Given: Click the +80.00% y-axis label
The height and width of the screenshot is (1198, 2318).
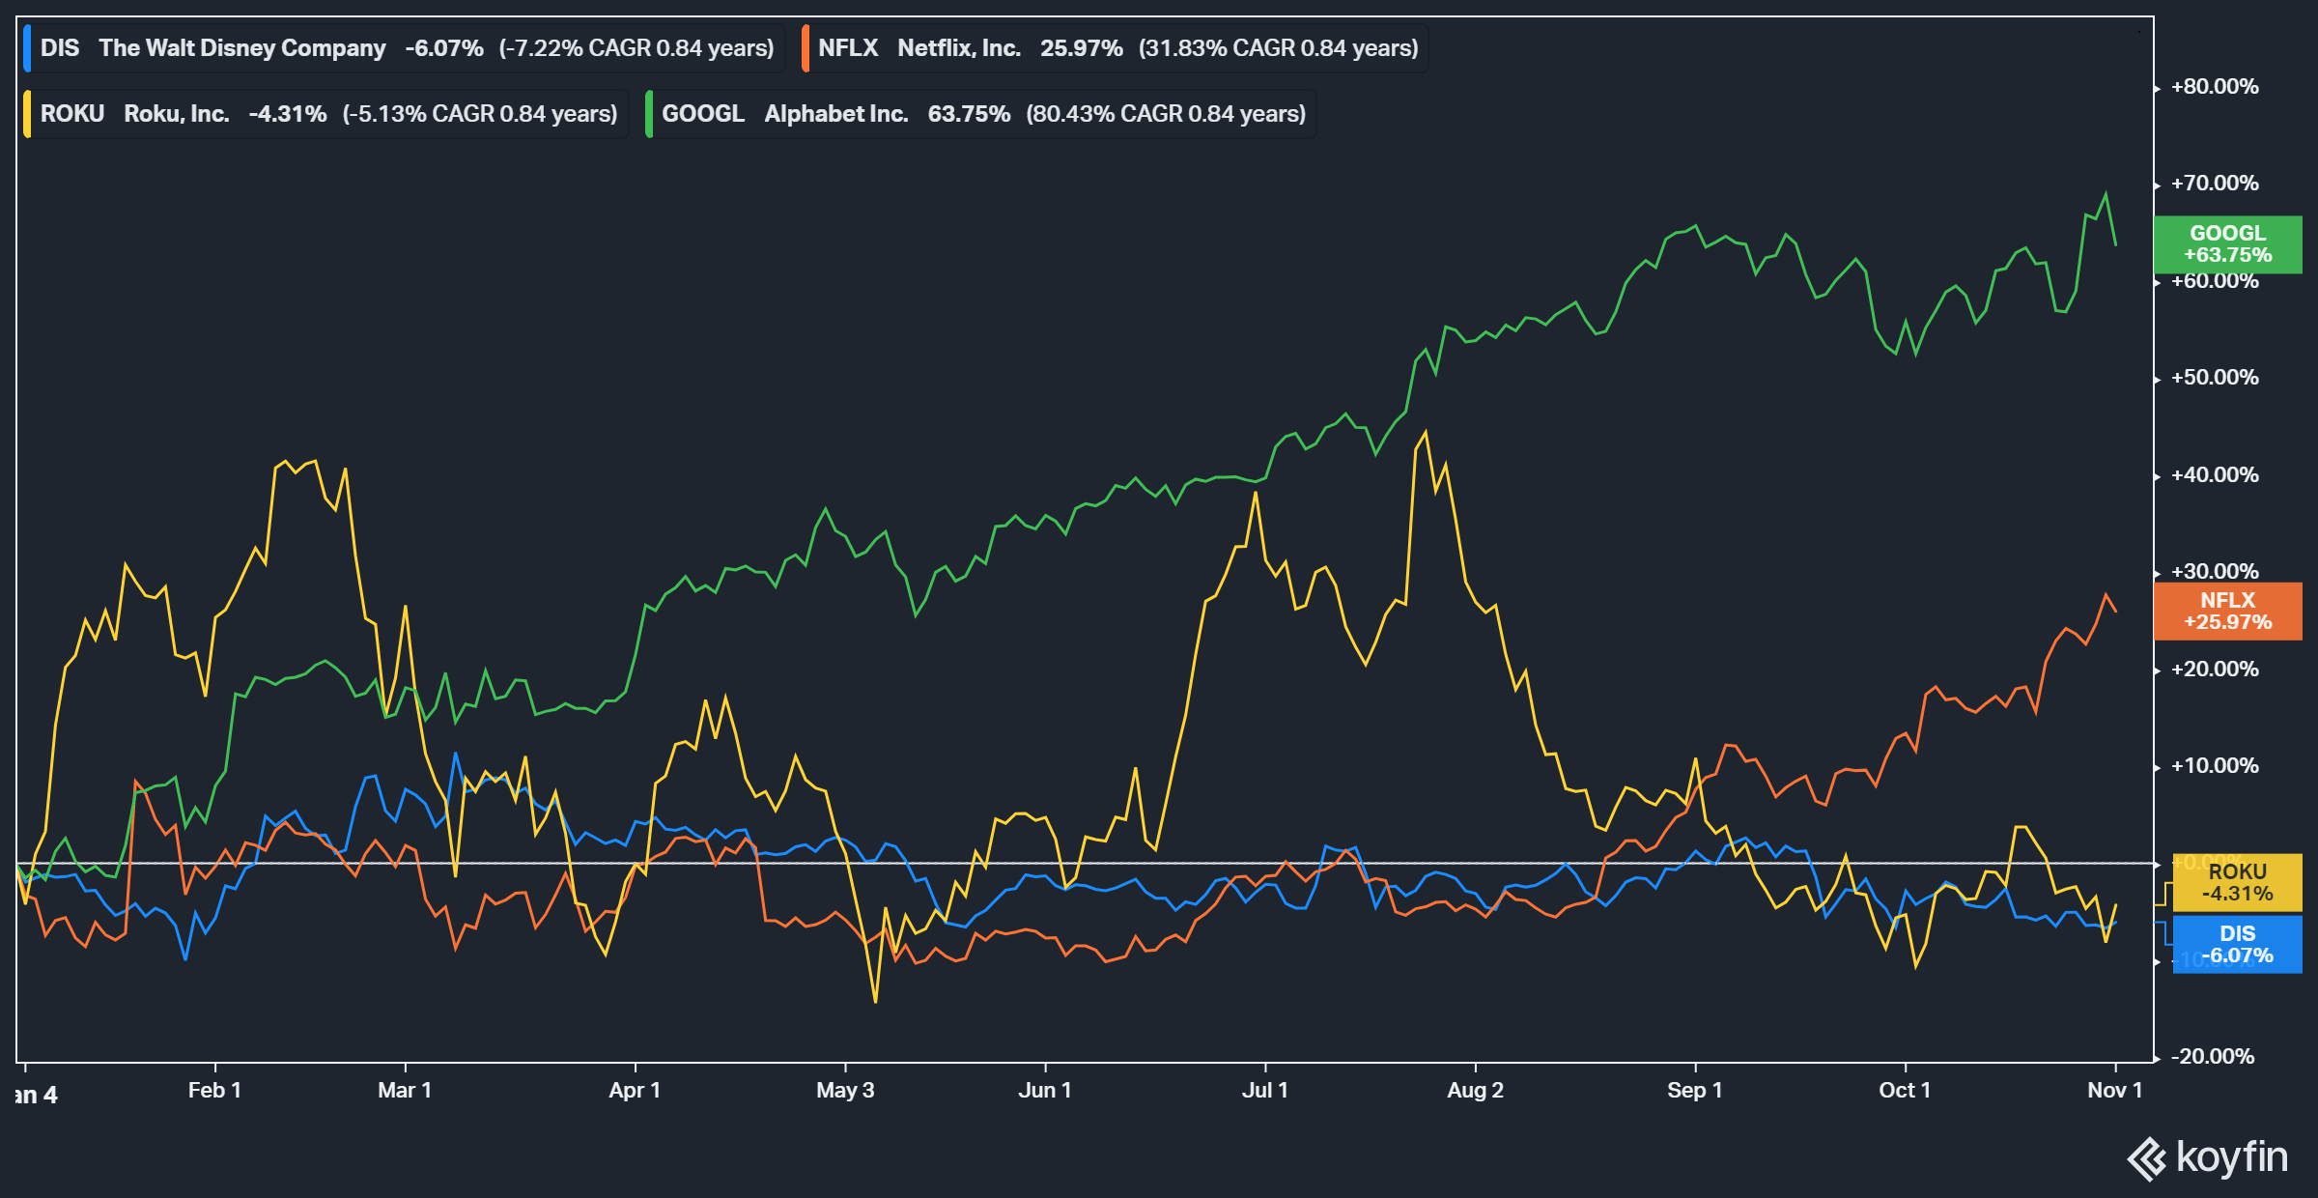Looking at the screenshot, I should (2215, 87).
